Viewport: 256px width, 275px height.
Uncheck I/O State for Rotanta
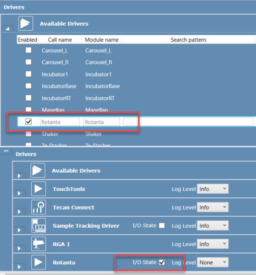pyautogui.click(x=162, y=262)
